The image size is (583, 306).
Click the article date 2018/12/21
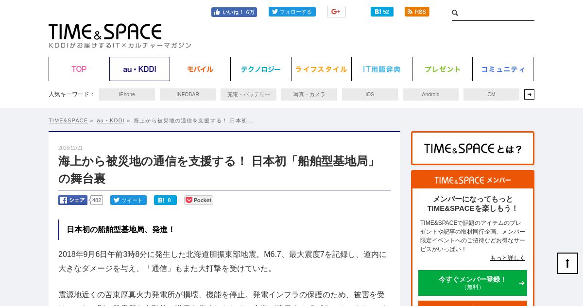click(70, 148)
